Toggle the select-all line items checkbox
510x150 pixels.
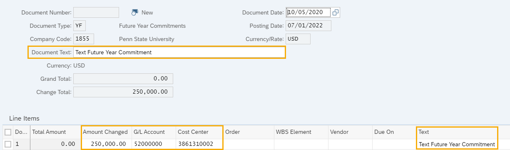pyautogui.click(x=8, y=132)
